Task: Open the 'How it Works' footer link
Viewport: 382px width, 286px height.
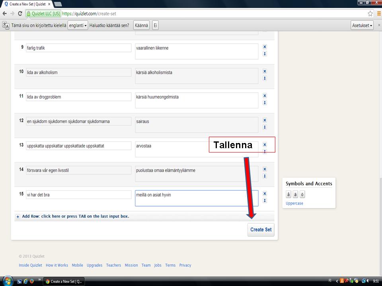Action: point(57,265)
